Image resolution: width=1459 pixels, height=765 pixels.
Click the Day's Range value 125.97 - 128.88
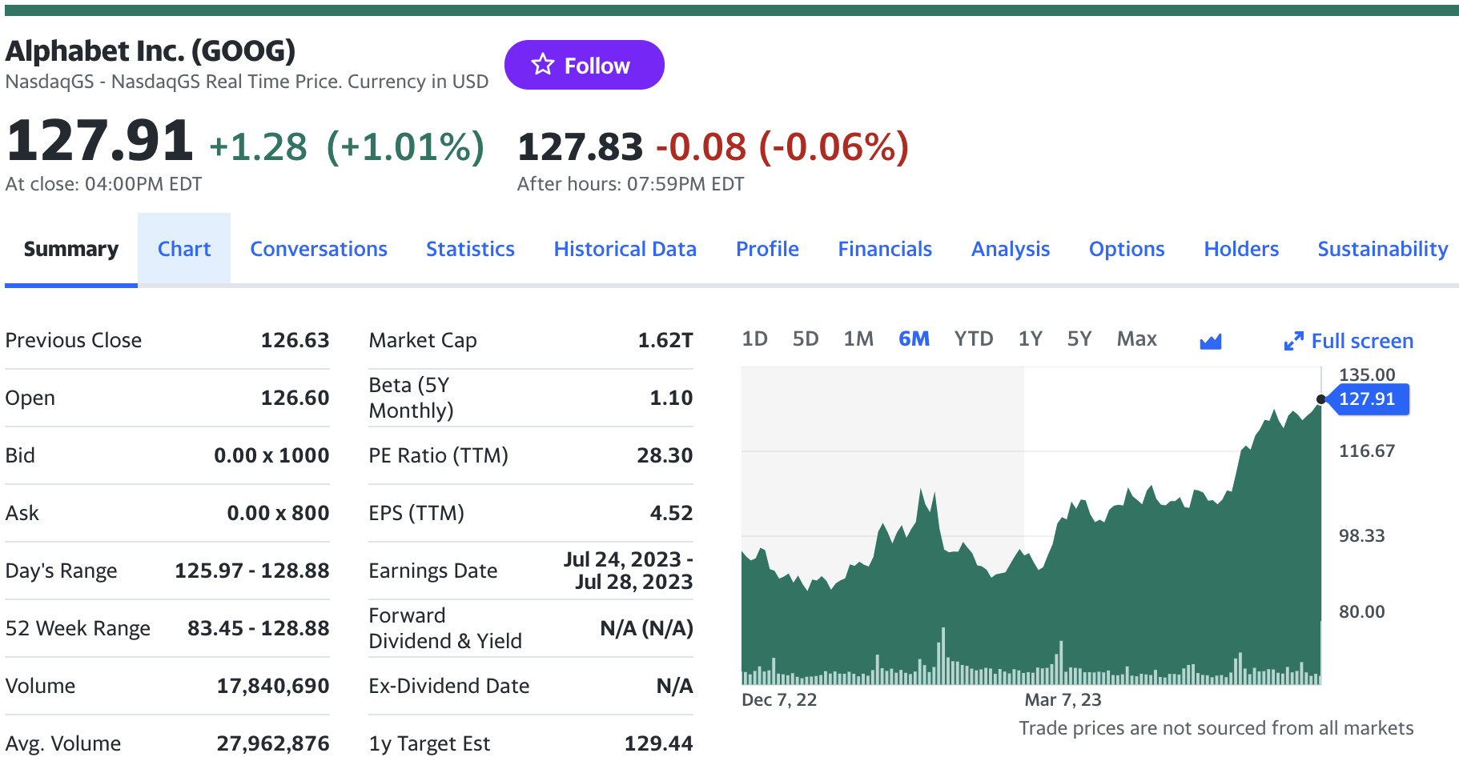(252, 571)
